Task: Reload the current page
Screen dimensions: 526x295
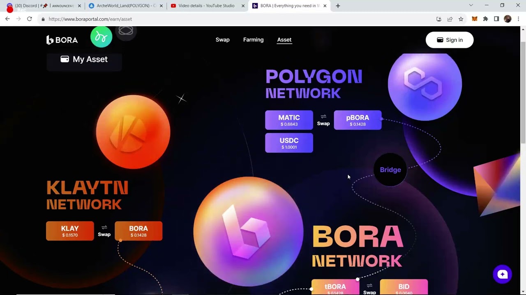Action: tap(30, 19)
